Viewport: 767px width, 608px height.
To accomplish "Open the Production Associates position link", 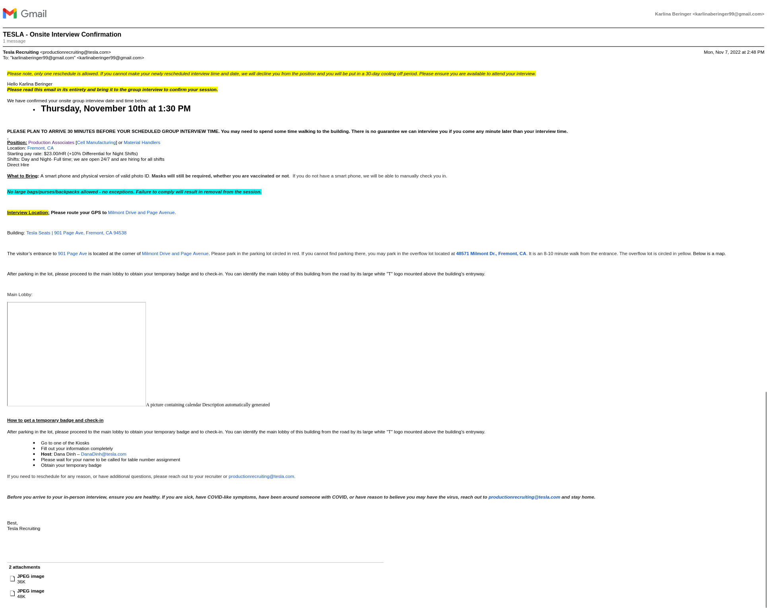I will [x=51, y=142].
